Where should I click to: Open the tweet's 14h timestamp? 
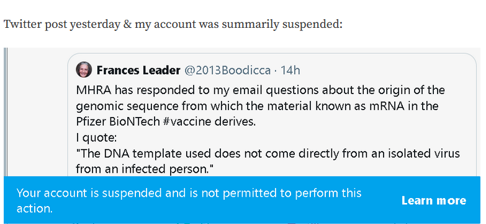290,71
